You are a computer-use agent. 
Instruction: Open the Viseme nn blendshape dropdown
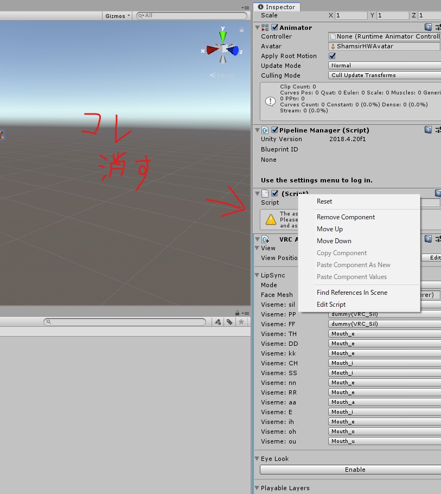385,383
